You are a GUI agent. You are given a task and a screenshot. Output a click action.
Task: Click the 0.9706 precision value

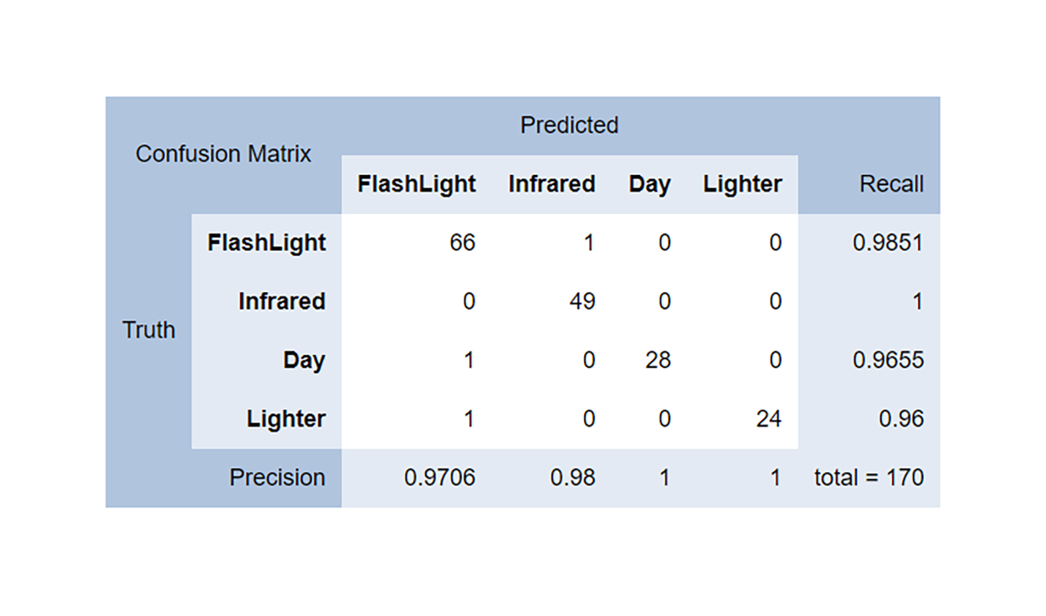(439, 477)
